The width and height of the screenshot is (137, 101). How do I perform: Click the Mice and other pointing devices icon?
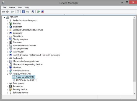pyautogui.click(x=11, y=64)
